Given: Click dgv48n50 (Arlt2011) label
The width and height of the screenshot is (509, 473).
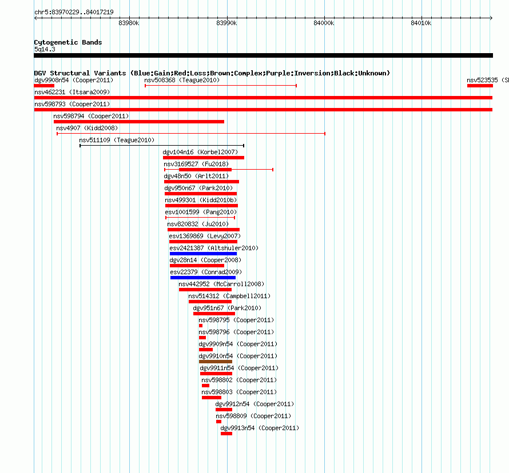Looking at the screenshot, I should pos(196,176).
